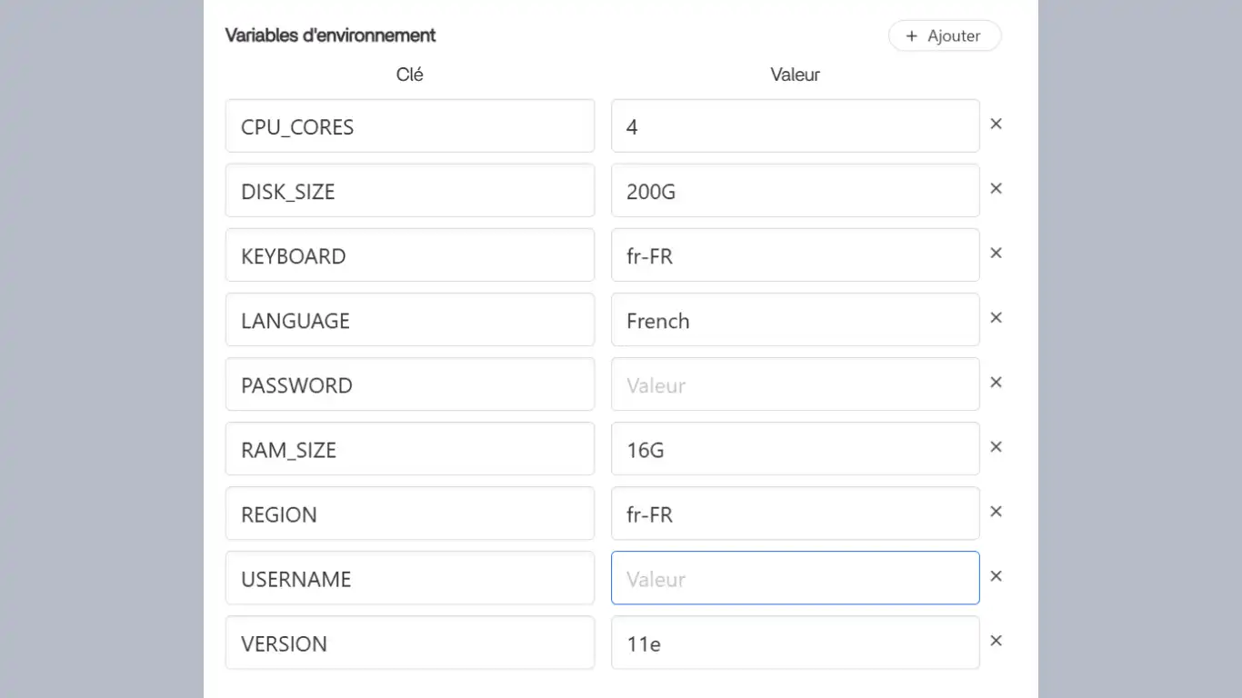
Task: Click the 16G RAM value field
Action: pyautogui.click(x=795, y=449)
